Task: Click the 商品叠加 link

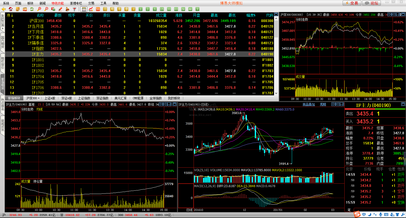Action: (x=309, y=104)
